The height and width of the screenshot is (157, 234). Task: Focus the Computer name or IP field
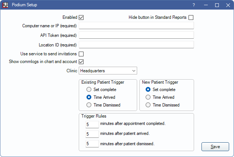click(x=136, y=25)
